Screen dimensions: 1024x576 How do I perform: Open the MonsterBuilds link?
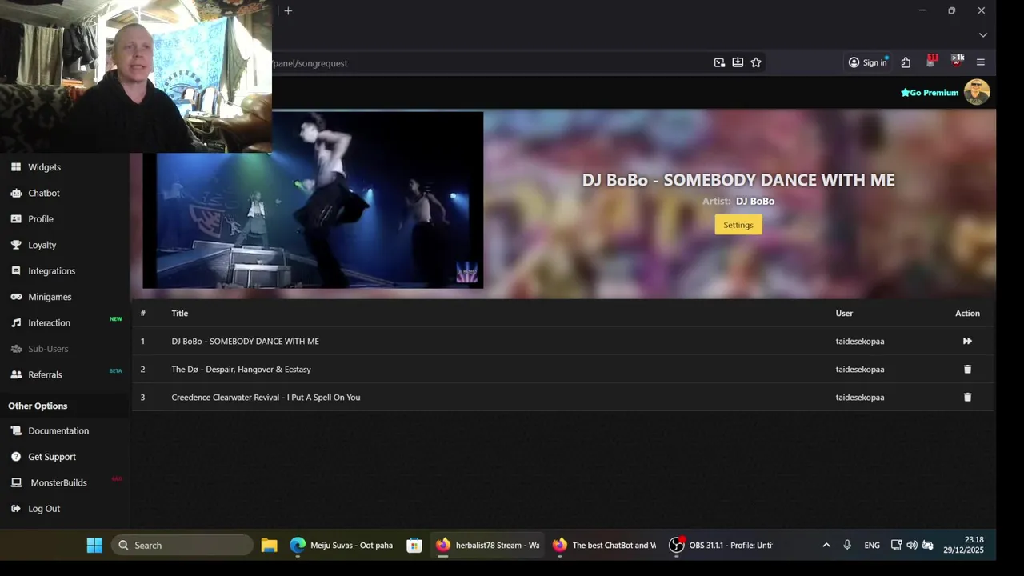click(58, 482)
